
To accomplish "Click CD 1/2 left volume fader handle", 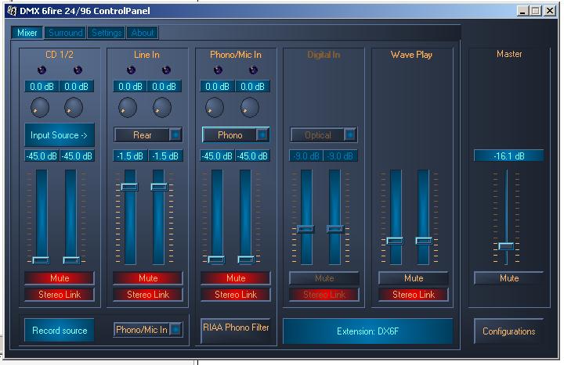I will 41,260.
